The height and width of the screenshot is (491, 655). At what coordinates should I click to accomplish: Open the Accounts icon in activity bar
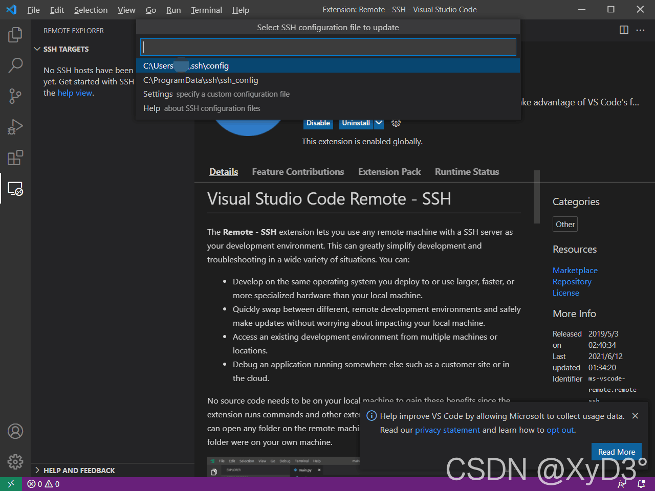click(x=15, y=431)
